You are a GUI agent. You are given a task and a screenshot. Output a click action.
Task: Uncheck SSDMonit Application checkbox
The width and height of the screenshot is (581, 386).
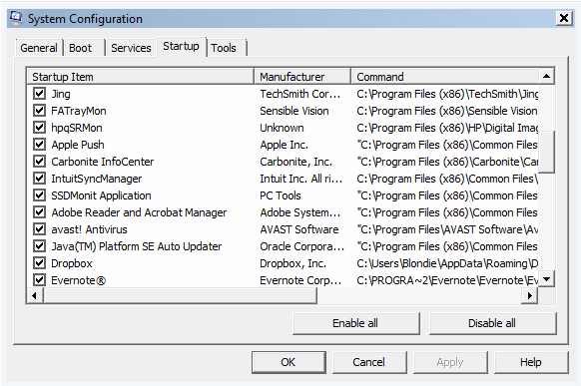coord(39,195)
